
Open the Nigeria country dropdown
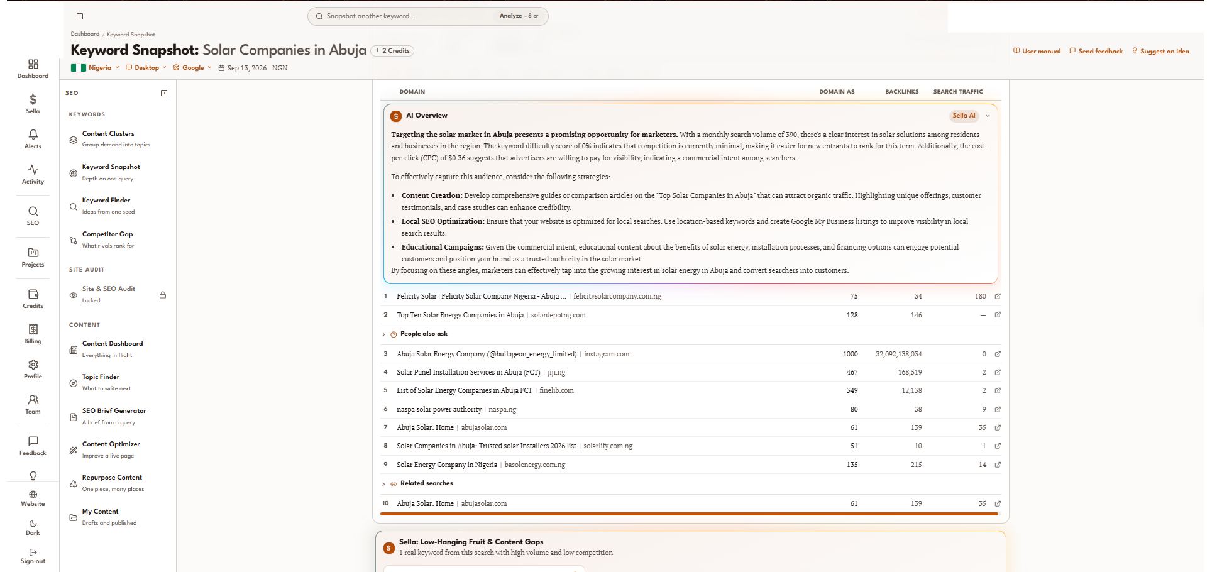pyautogui.click(x=95, y=68)
